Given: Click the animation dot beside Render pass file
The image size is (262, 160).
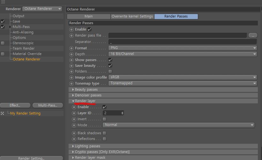Looking at the screenshot, I should click(x=71, y=35).
